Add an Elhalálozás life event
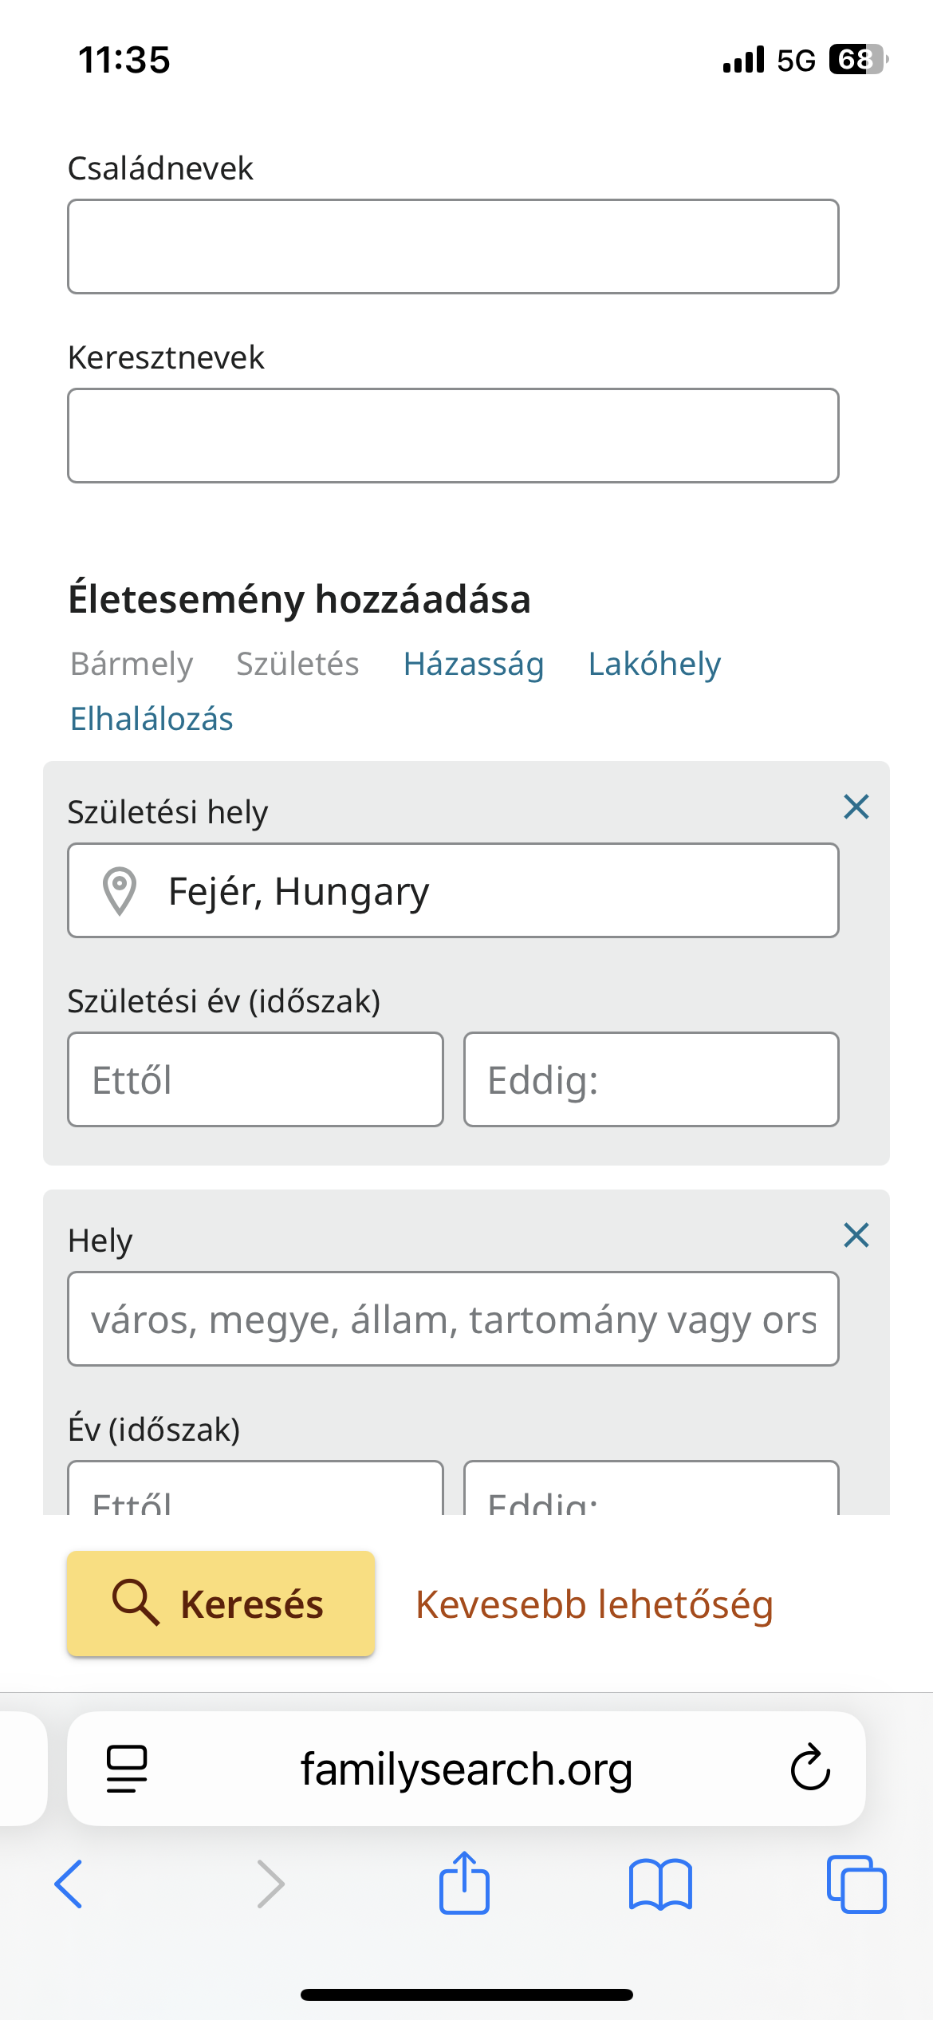This screenshot has height=2020, width=933. (x=152, y=719)
